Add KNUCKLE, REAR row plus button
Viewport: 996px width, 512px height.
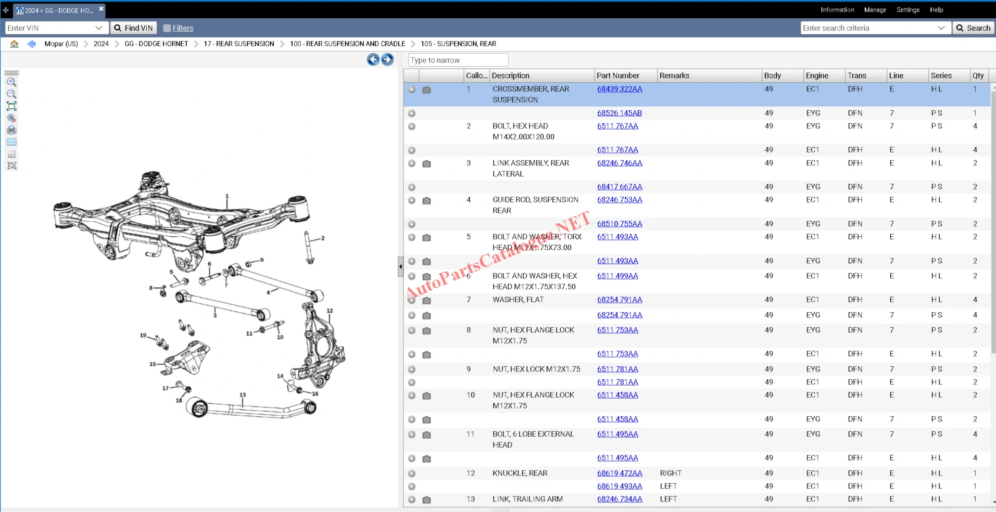coord(411,473)
